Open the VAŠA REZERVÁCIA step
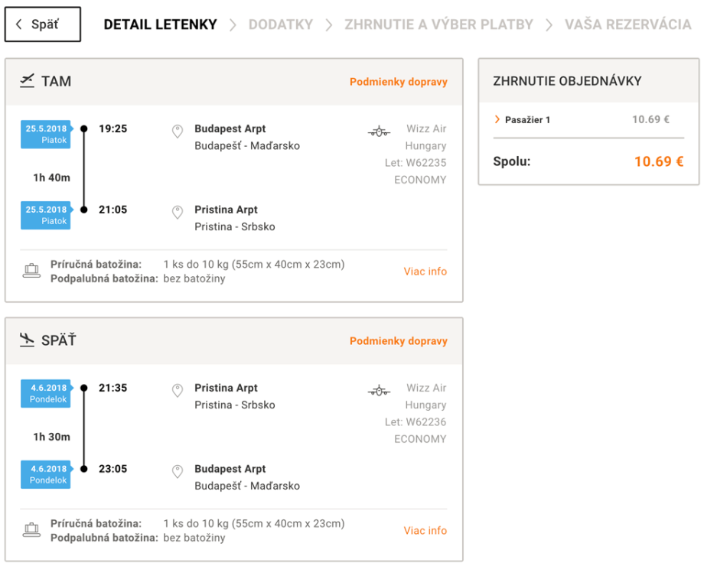The height and width of the screenshot is (566, 704). (627, 24)
